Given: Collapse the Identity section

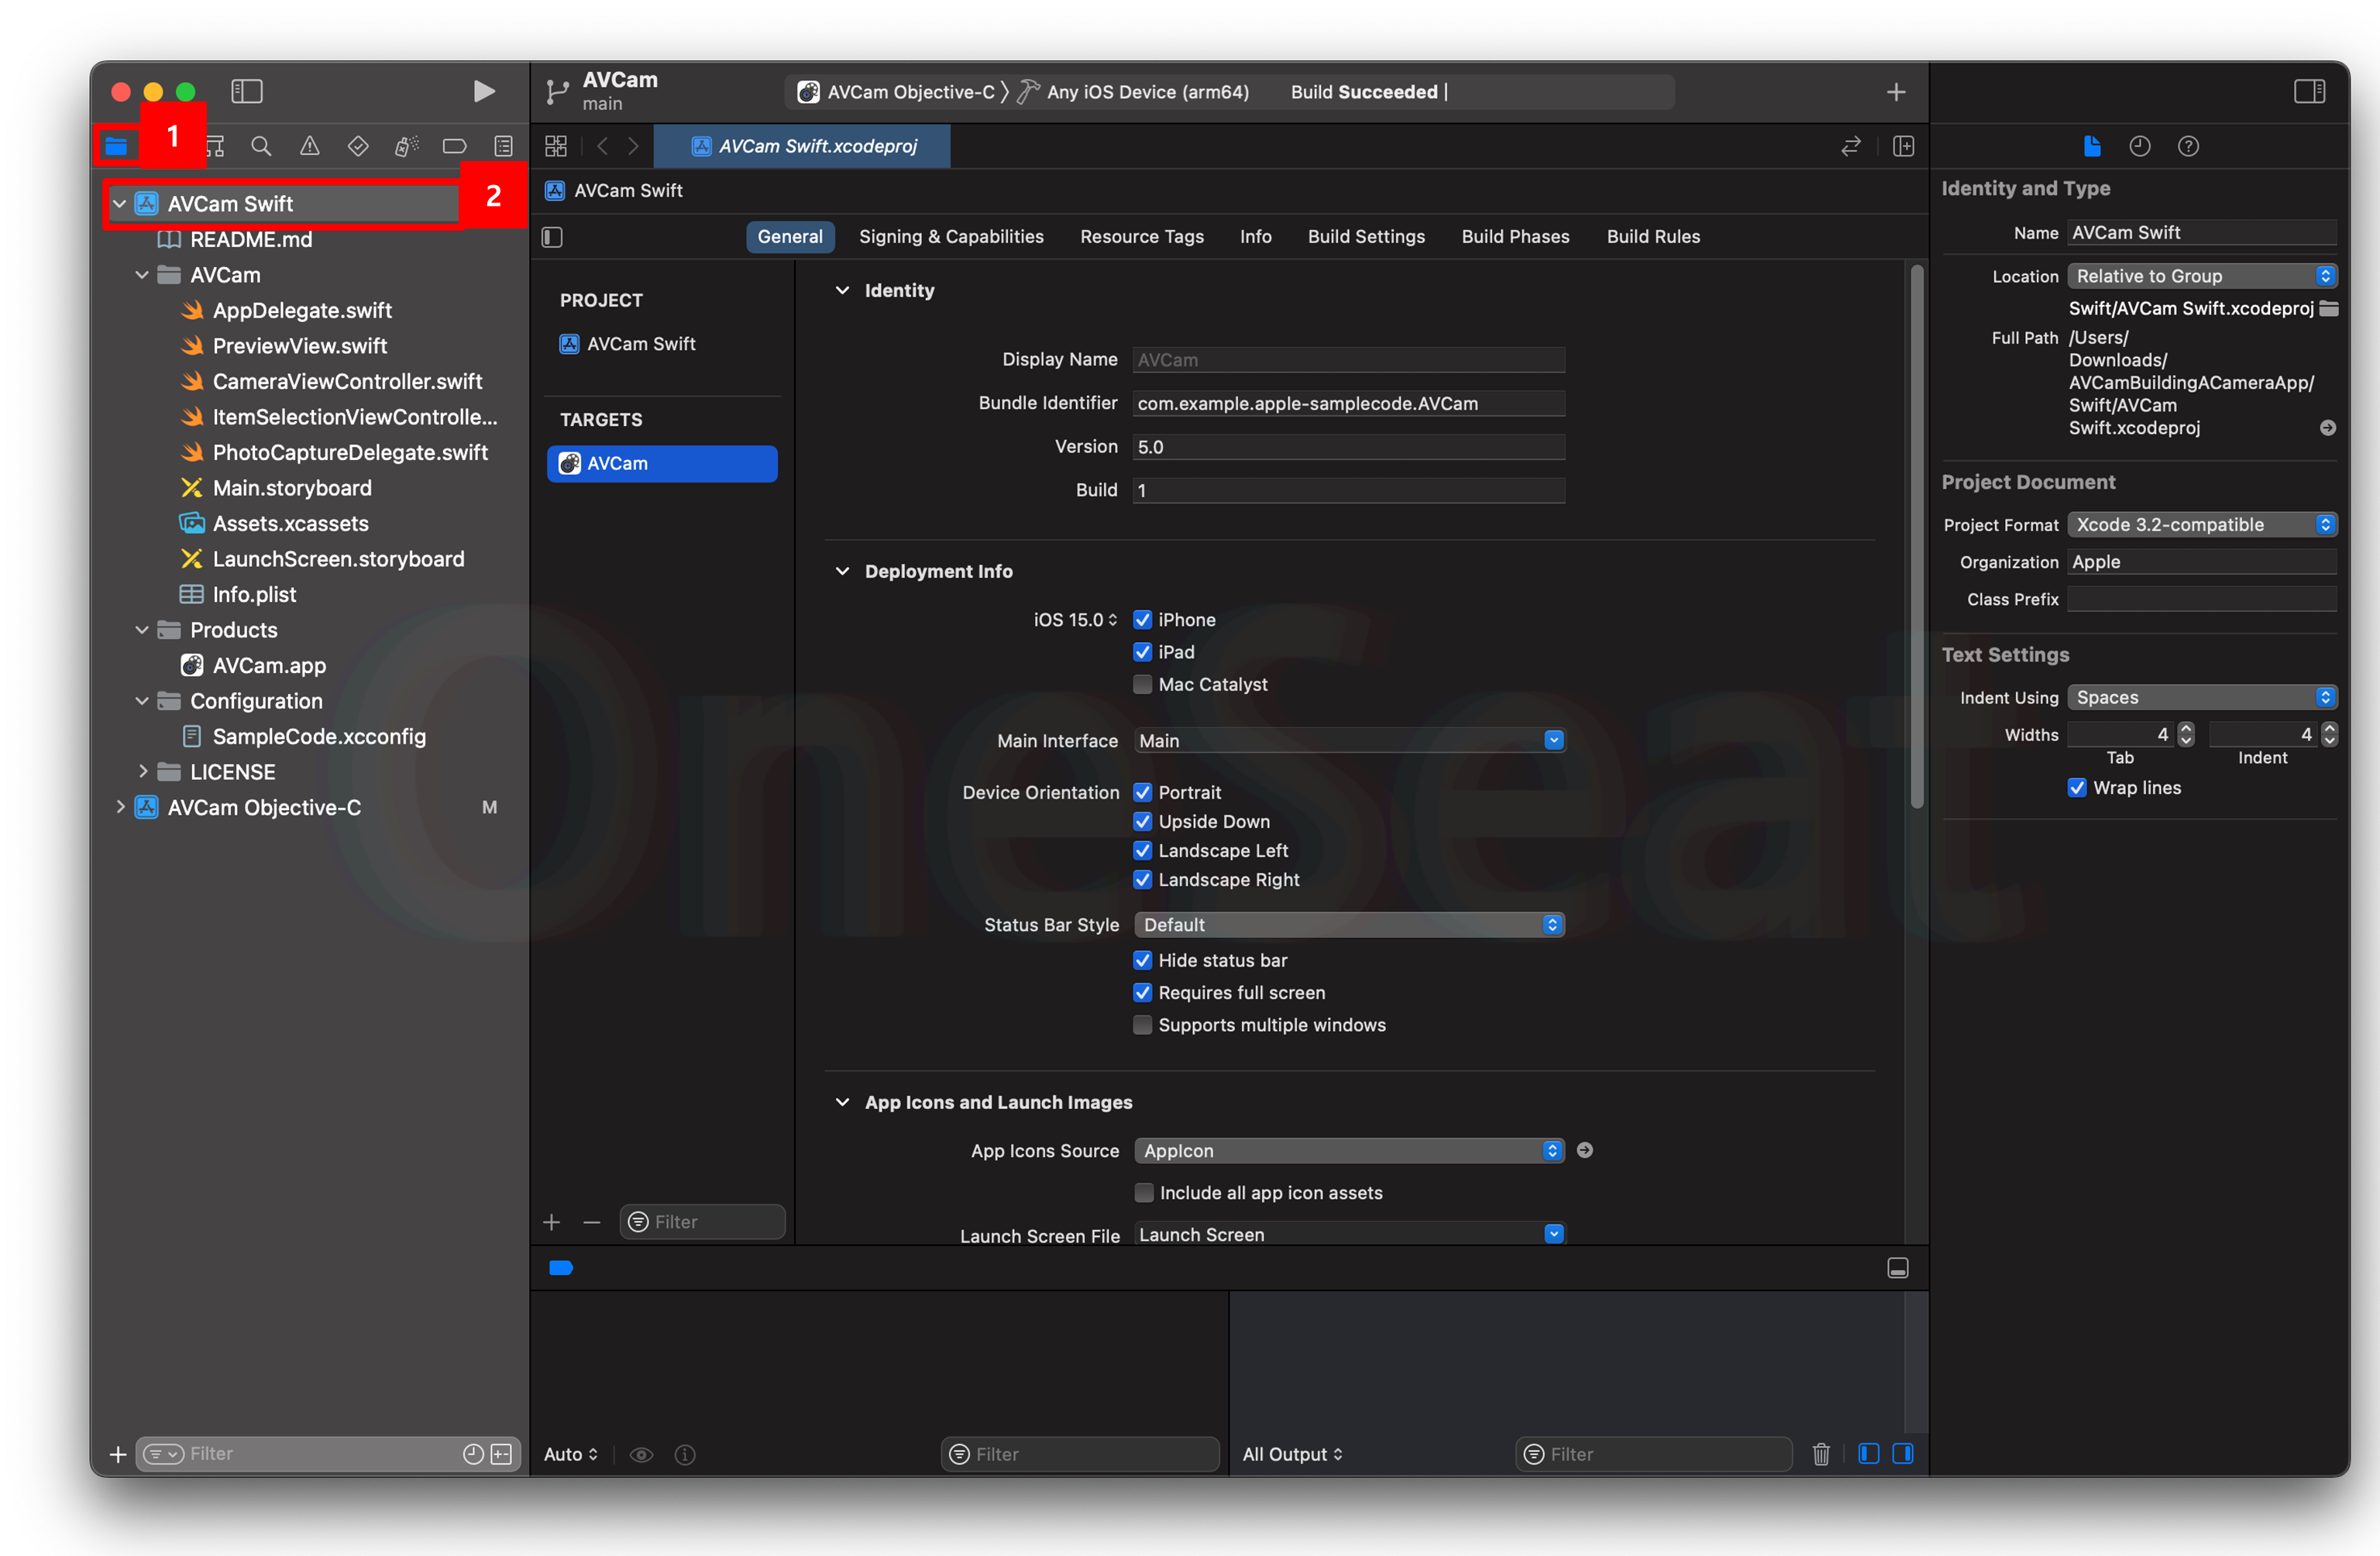Looking at the screenshot, I should click(x=842, y=291).
